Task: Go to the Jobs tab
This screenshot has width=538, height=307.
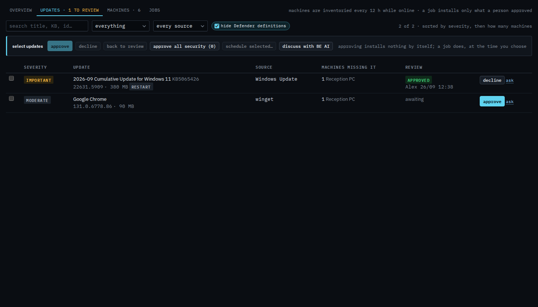Action: point(154,10)
